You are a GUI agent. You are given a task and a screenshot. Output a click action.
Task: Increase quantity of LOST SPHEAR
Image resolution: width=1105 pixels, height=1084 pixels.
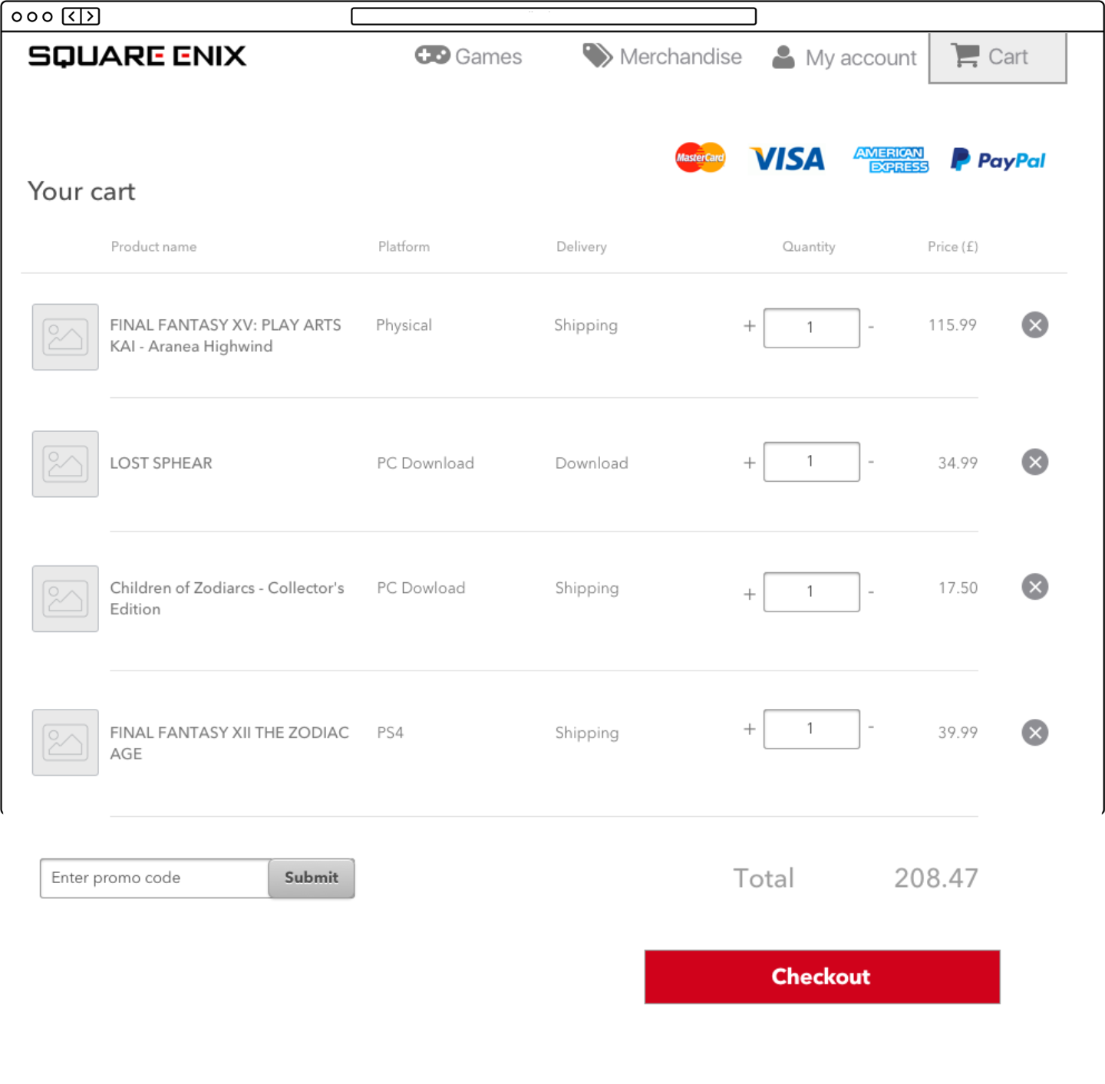click(x=750, y=463)
